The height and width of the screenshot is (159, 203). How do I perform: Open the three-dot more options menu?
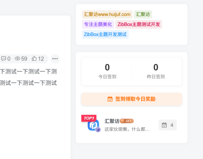tap(55, 59)
